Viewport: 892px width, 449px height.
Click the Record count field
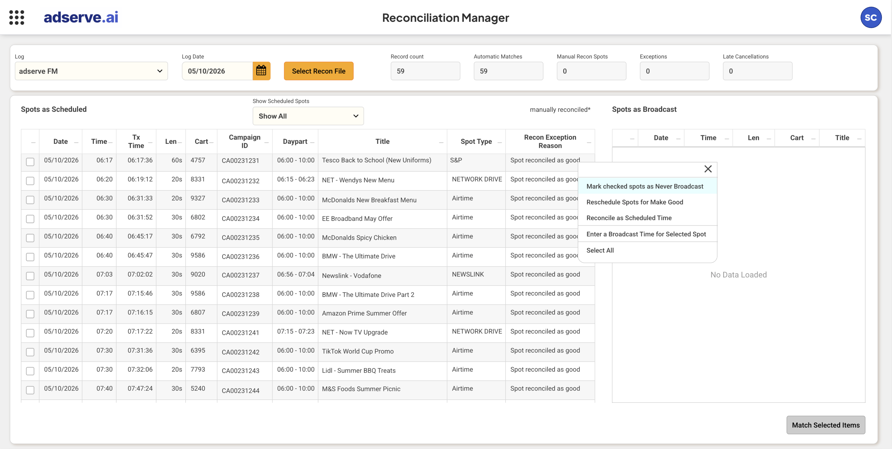(x=425, y=71)
